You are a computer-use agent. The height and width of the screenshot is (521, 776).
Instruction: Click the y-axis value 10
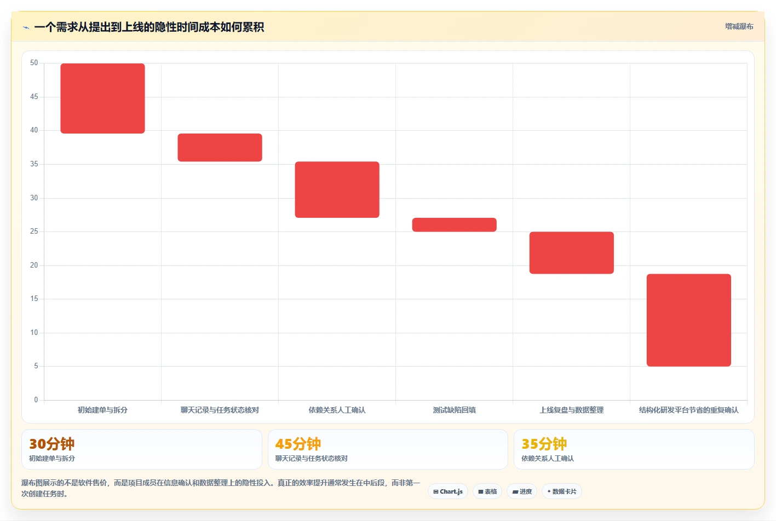(x=34, y=333)
